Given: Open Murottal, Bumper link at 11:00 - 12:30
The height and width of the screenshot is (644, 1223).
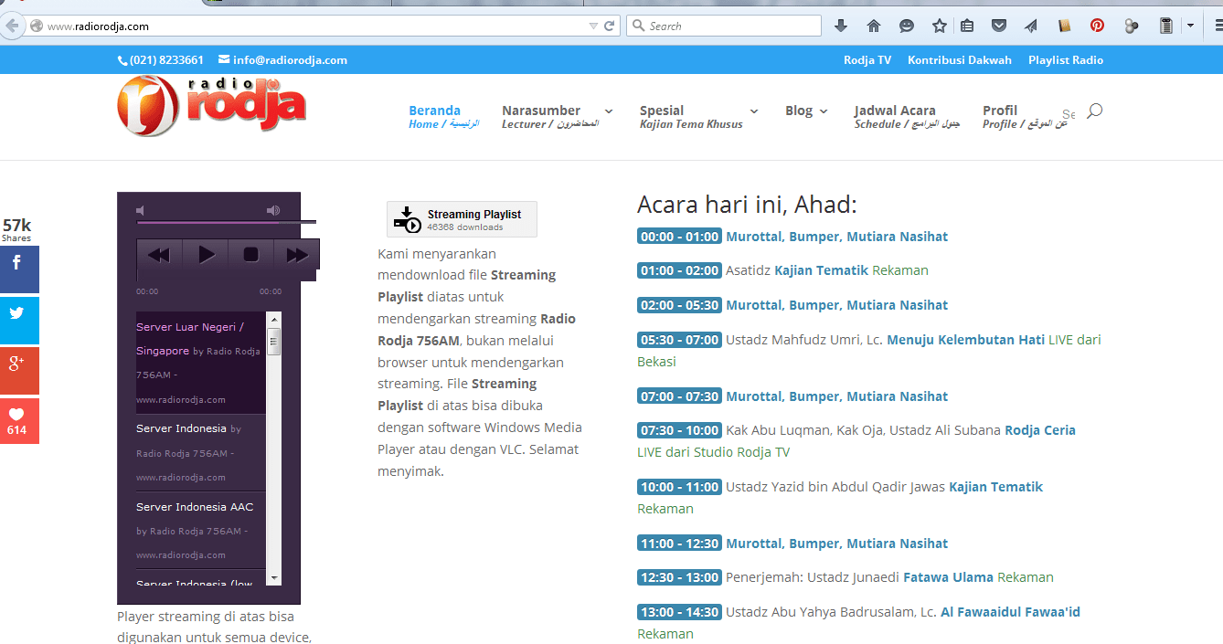Looking at the screenshot, I should [x=836, y=544].
